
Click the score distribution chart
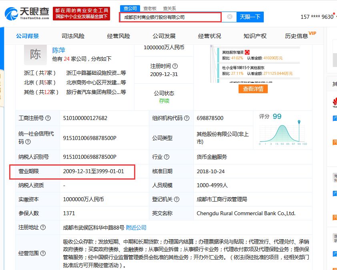click(283, 133)
